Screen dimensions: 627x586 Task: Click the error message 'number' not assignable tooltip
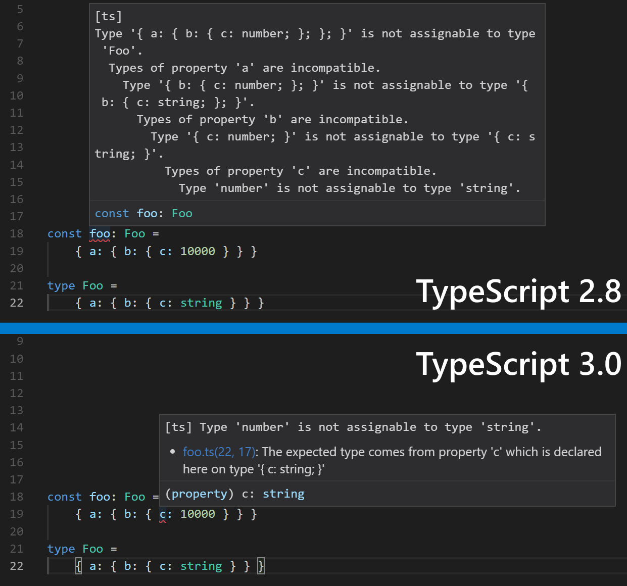(x=354, y=427)
